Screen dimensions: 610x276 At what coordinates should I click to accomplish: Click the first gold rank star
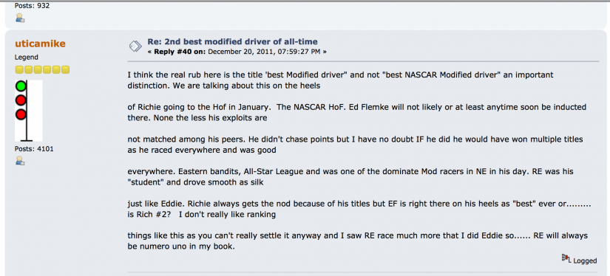pos(19,70)
